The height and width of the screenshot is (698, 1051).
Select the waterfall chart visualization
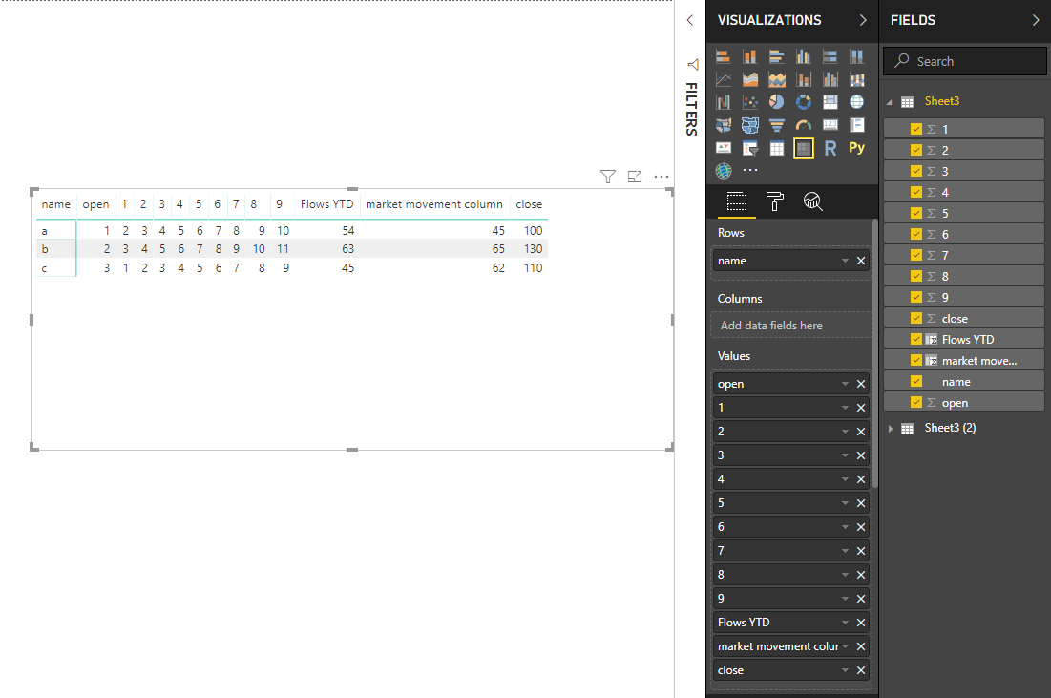tap(724, 102)
